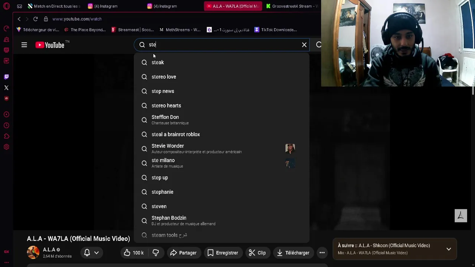Open the YouTube hamburger guide menu
The height and width of the screenshot is (267, 475).
(x=24, y=45)
